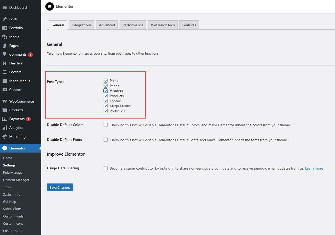The image size is (335, 235).
Task: Click the Save Changes button
Action: click(60, 187)
